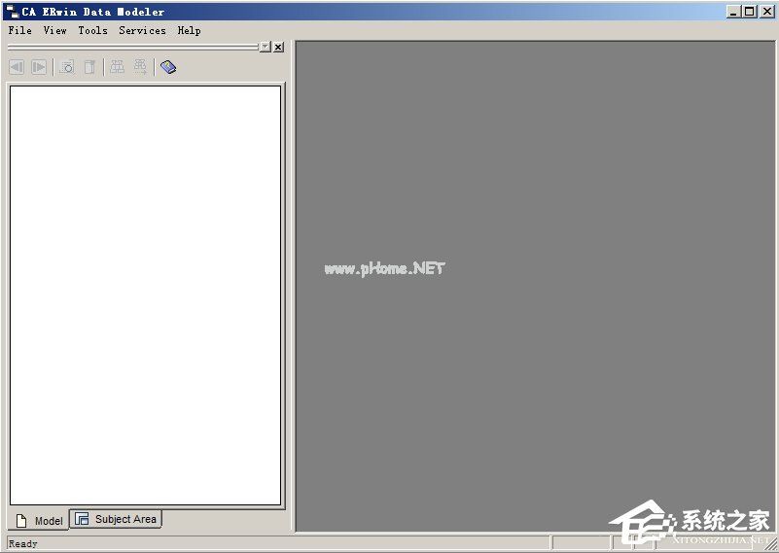Open the View menu
The height and width of the screenshot is (553, 779).
[x=54, y=30]
